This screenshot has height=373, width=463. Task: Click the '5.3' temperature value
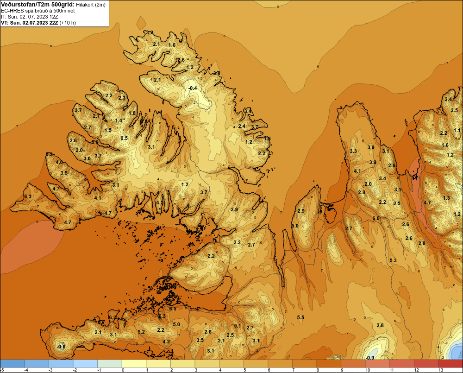tap(393, 260)
